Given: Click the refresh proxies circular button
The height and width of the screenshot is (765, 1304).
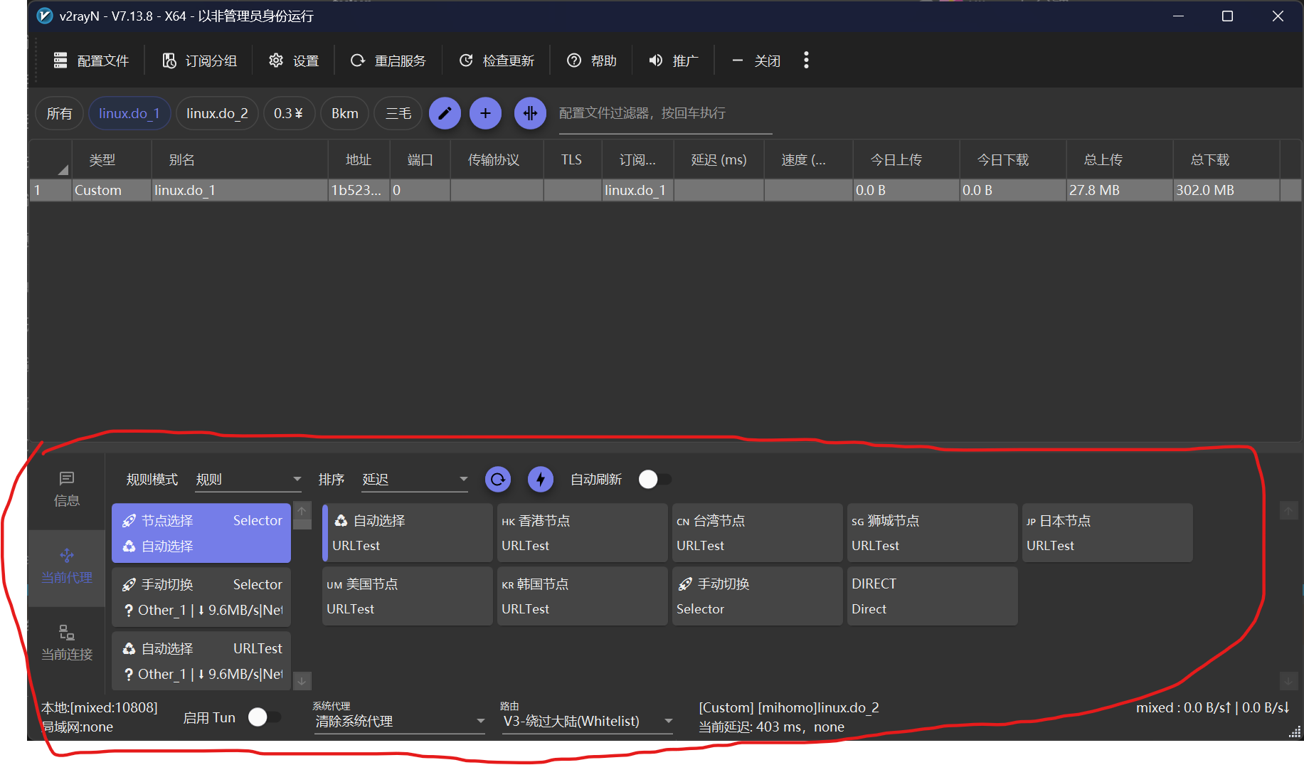Looking at the screenshot, I should [498, 480].
